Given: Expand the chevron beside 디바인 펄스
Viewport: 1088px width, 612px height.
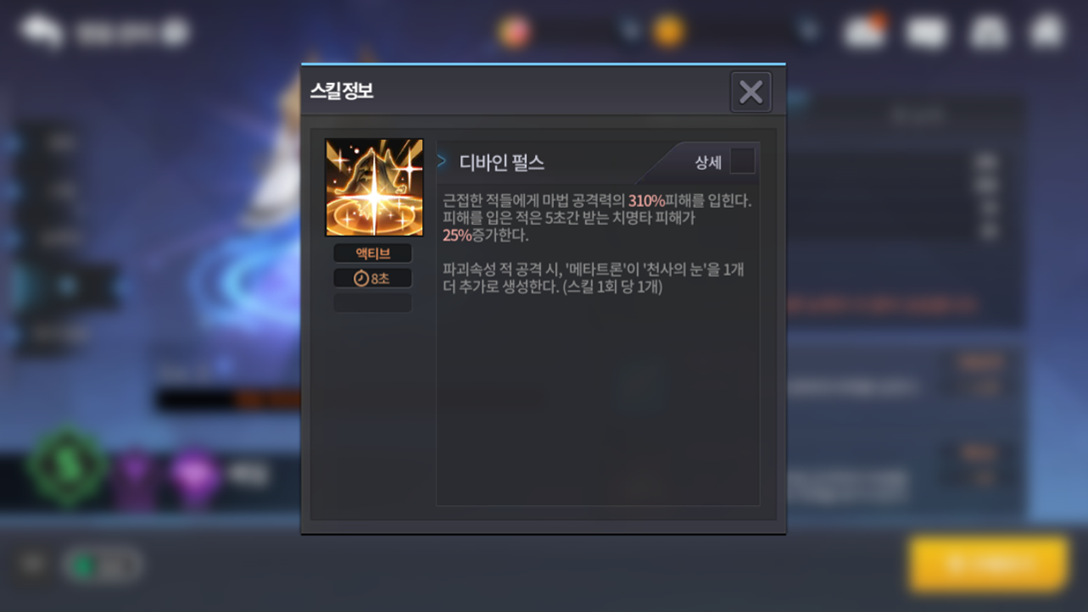Looking at the screenshot, I should (442, 161).
